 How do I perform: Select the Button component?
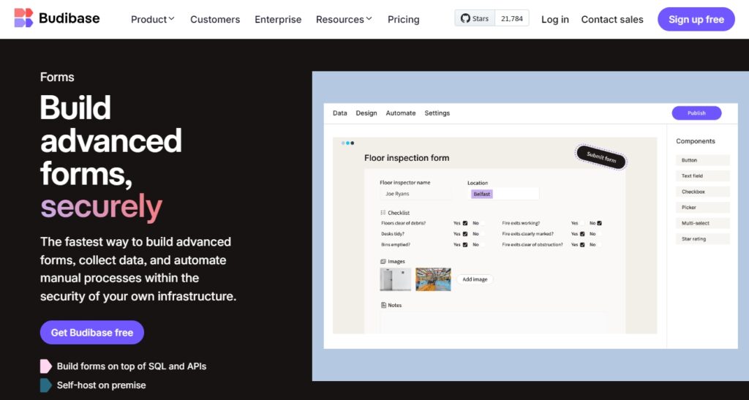tap(702, 160)
